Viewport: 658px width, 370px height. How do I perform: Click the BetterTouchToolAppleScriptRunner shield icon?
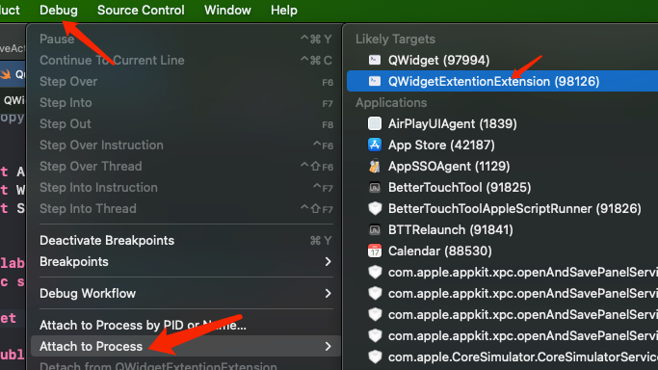[375, 208]
